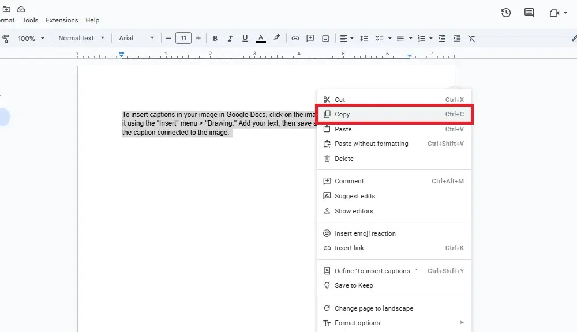Join a call with the camera icon
This screenshot has width=577, height=332.
click(x=554, y=12)
